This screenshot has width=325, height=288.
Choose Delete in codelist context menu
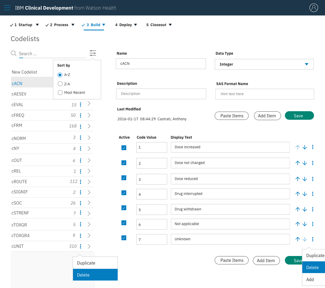(95, 275)
